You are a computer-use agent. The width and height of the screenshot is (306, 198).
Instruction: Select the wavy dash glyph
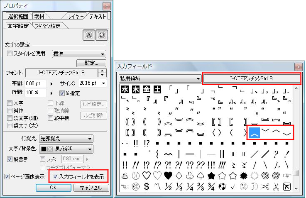(x=168, y=154)
